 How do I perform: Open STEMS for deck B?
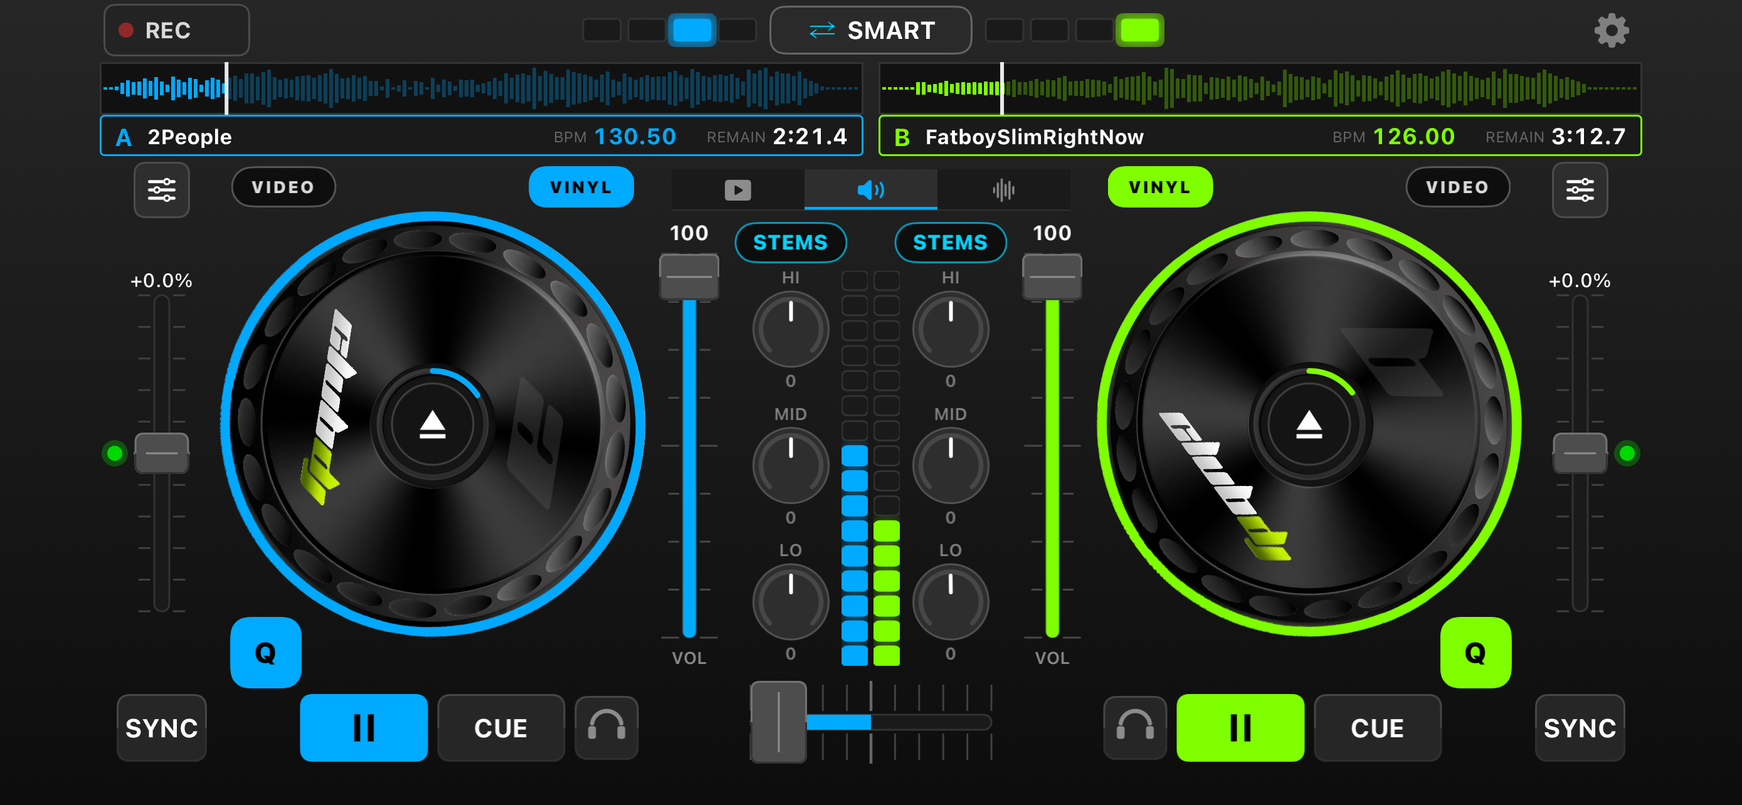(950, 242)
